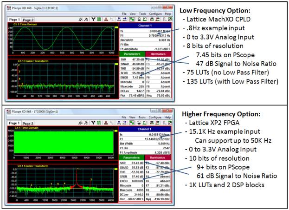Click the green highlighted toolbar icon in bottom window
Screen dimensions: 289x210
132,122
